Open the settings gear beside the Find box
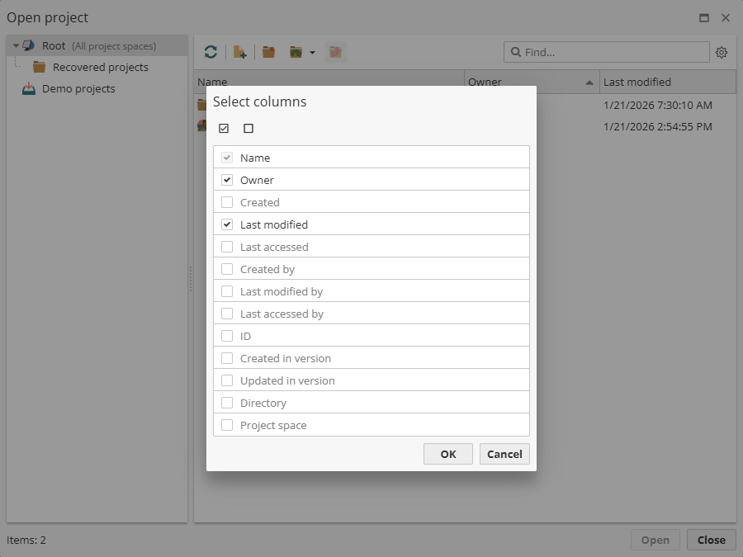Screen dimensions: 743x557 pyautogui.click(x=722, y=52)
